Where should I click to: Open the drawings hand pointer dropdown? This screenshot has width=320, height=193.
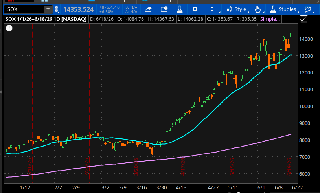[259, 9]
